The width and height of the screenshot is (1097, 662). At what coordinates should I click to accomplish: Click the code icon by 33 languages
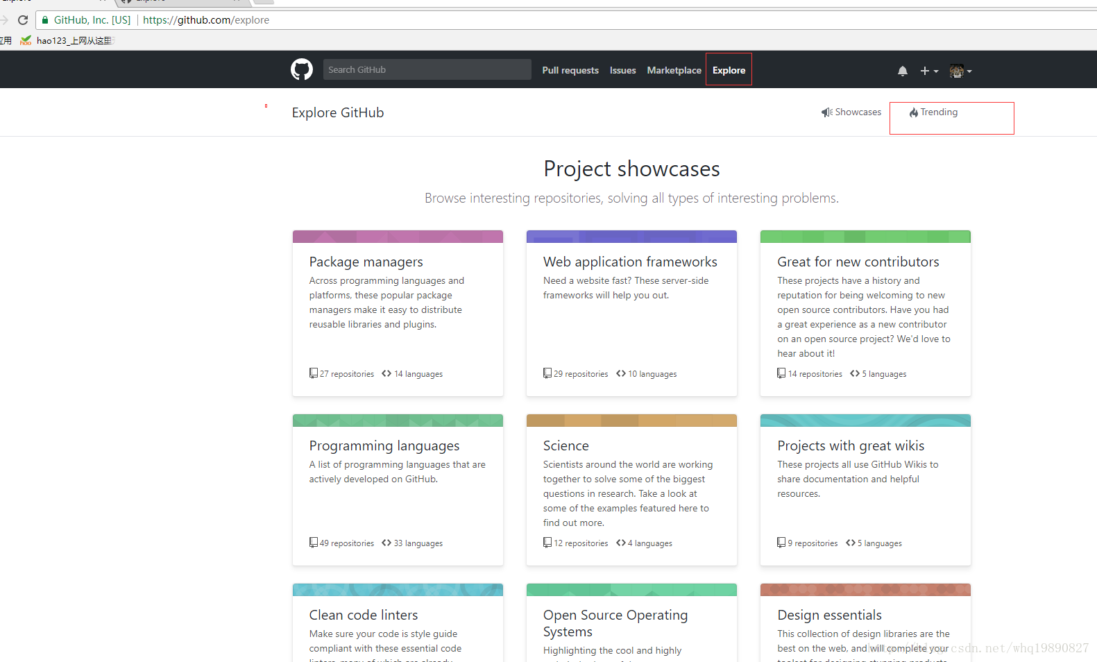coord(386,543)
